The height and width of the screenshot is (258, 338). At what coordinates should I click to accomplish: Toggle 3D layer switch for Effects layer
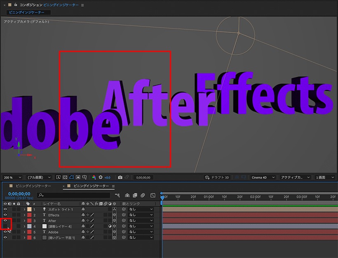coord(114,215)
